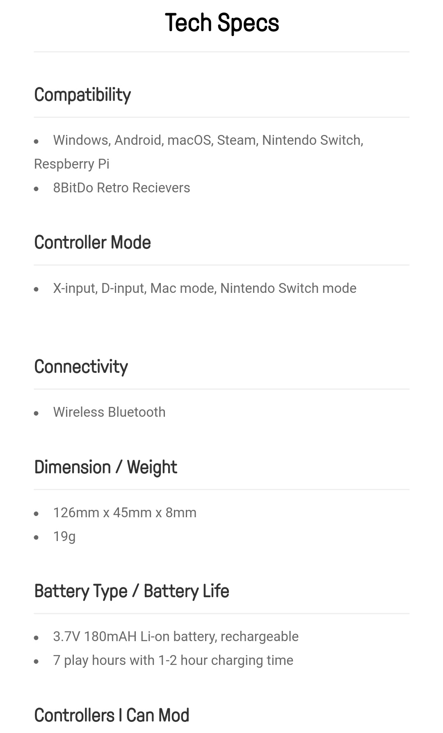Image resolution: width=443 pixels, height=733 pixels.
Task: Click the 7 play hours charging line
Action: [x=173, y=660]
